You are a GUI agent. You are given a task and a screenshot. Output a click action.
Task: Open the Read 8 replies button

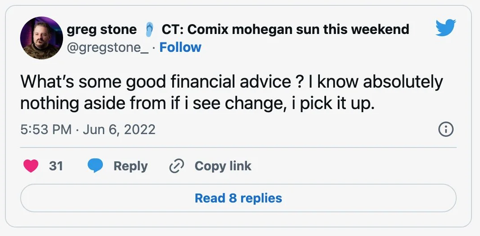click(x=238, y=198)
